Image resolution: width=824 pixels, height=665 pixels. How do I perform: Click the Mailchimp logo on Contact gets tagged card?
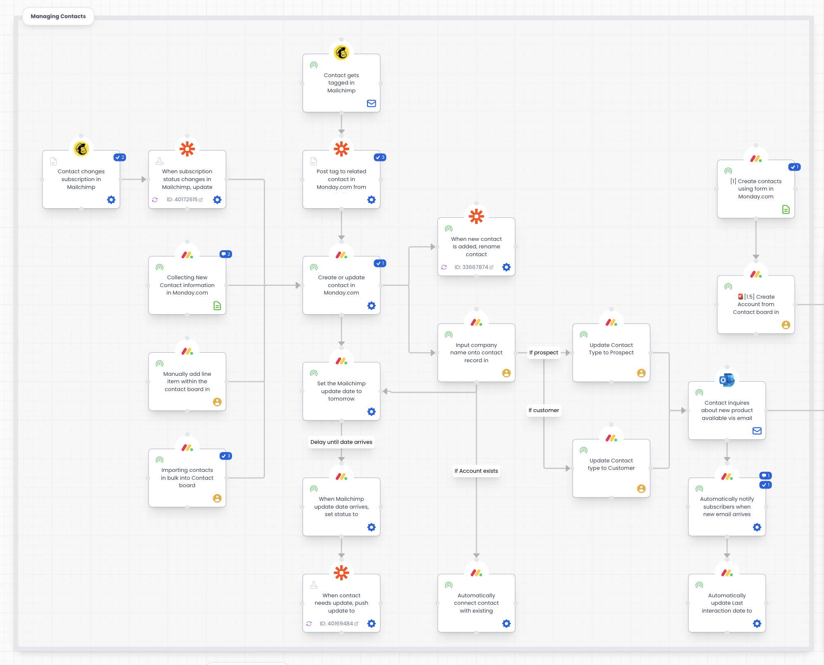[341, 52]
